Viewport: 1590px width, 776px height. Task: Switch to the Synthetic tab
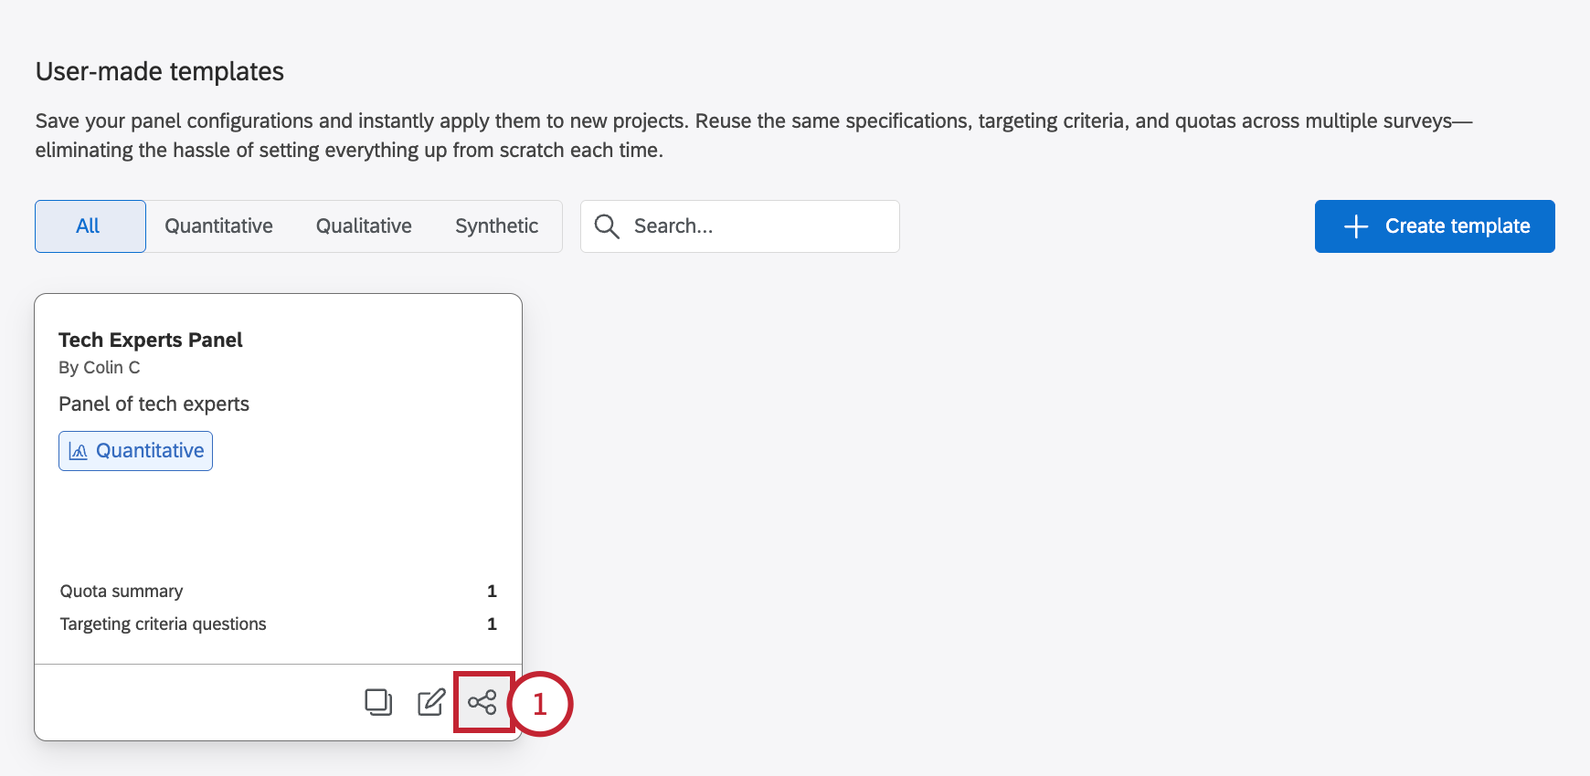496,226
